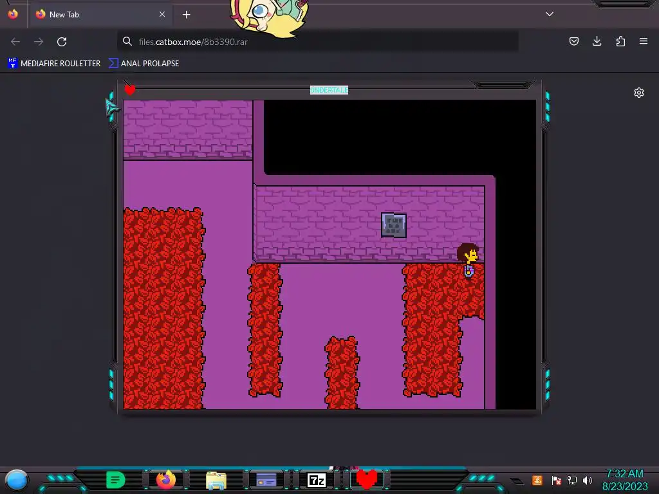
Task: Close the New Tab tab
Action: [162, 14]
